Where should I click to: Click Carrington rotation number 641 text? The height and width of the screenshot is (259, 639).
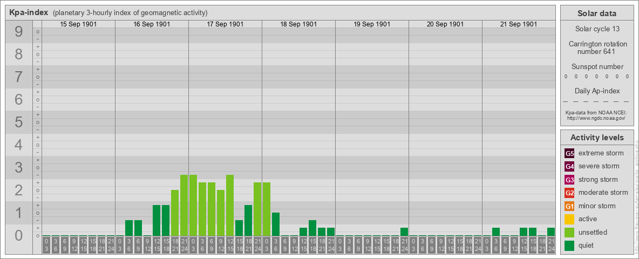597,47
